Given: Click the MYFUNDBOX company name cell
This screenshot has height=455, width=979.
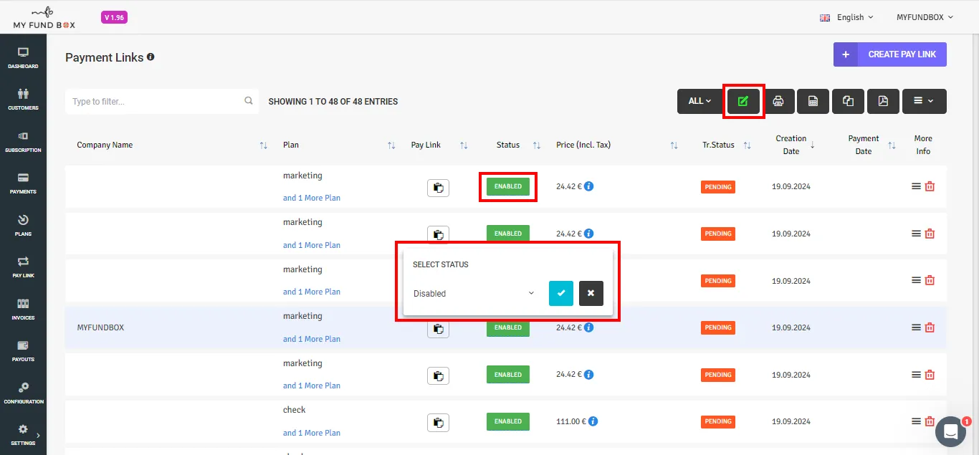Looking at the screenshot, I should 100,327.
